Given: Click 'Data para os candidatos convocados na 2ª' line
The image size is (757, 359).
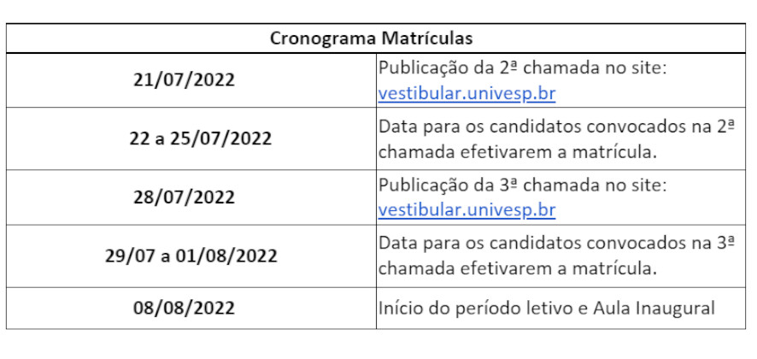Looking at the screenshot, I should tap(557, 127).
